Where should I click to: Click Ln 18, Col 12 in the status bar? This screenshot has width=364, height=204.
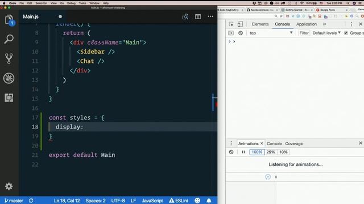click(67, 201)
